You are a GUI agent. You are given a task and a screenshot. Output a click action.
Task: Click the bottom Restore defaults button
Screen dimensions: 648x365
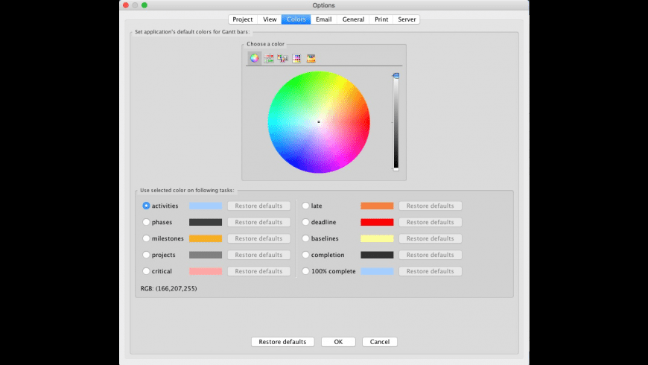coord(283,342)
